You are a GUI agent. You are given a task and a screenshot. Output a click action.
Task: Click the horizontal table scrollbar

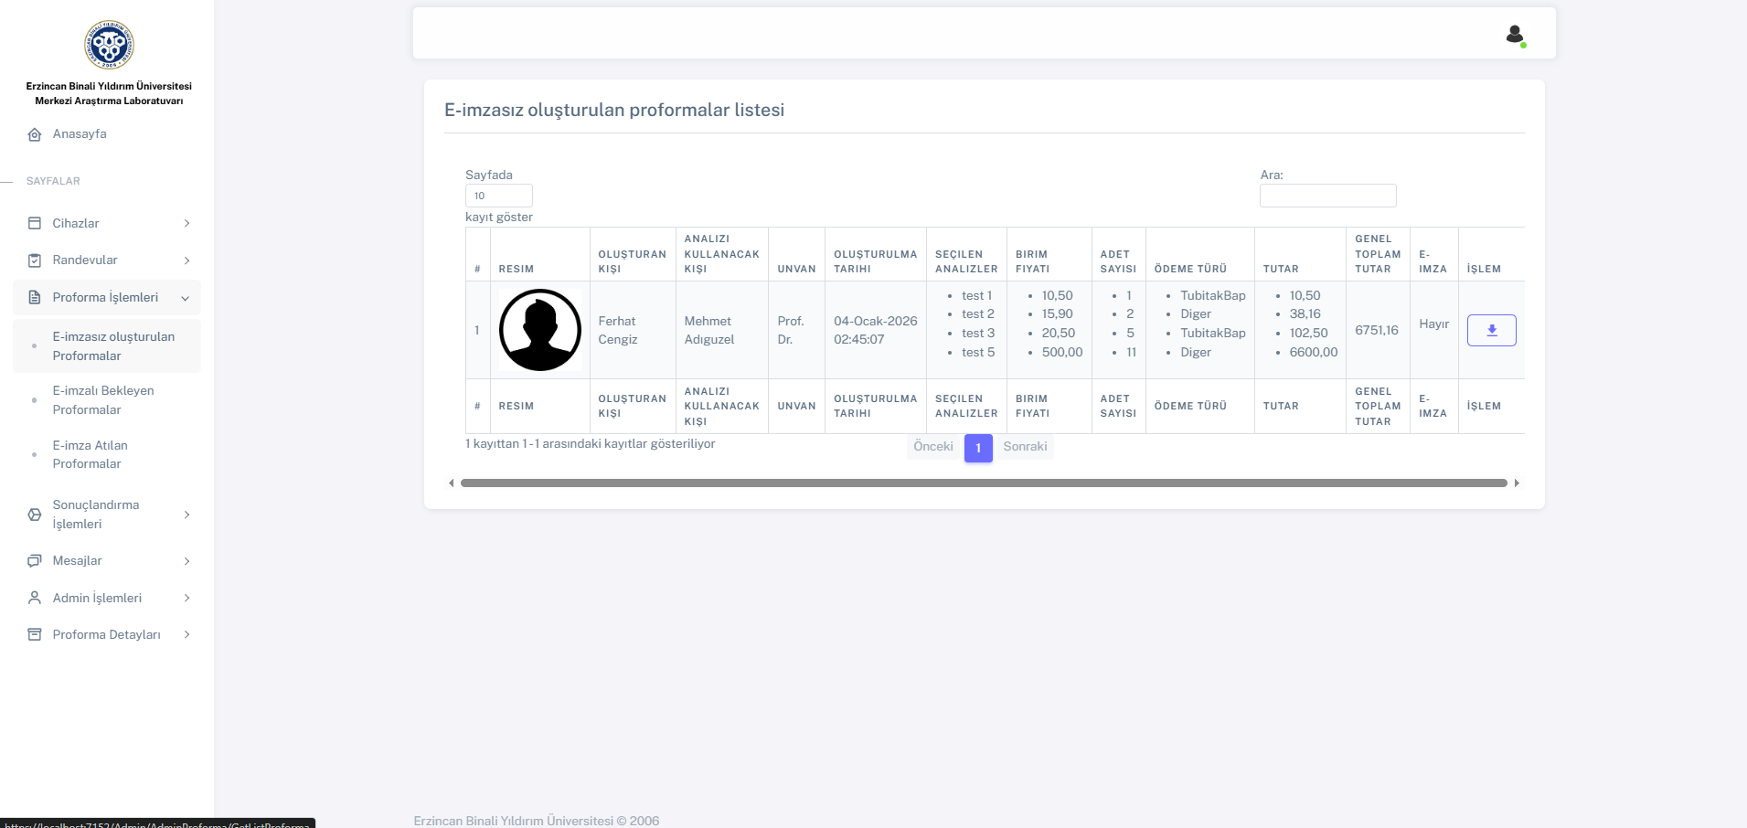983,483
